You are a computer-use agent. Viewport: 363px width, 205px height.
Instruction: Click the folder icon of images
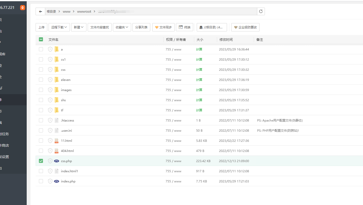tap(56, 90)
